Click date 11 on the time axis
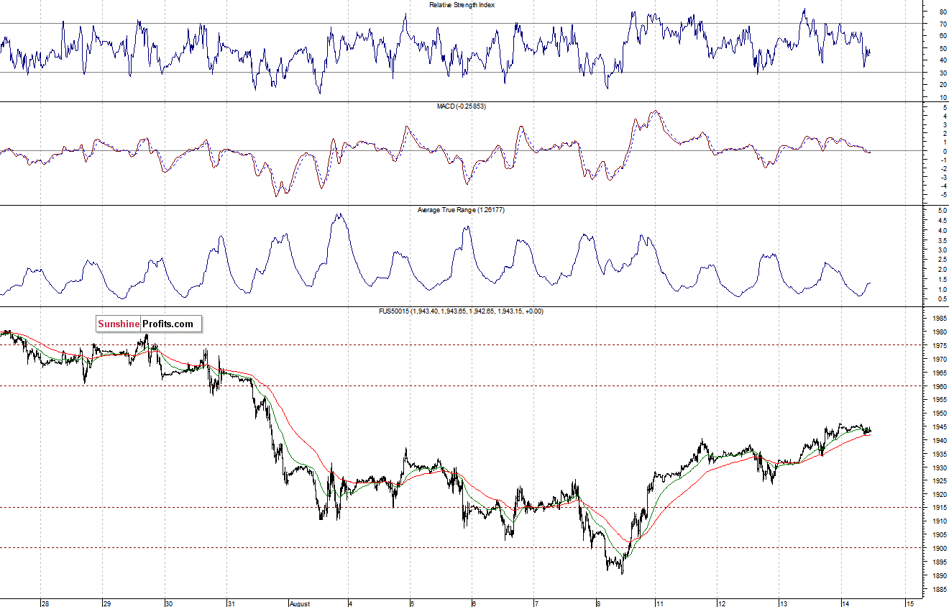This screenshot has width=949, height=607. (x=661, y=603)
